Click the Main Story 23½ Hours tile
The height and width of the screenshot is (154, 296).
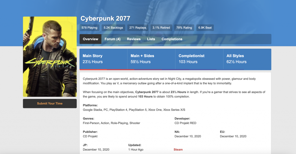(x=103, y=59)
